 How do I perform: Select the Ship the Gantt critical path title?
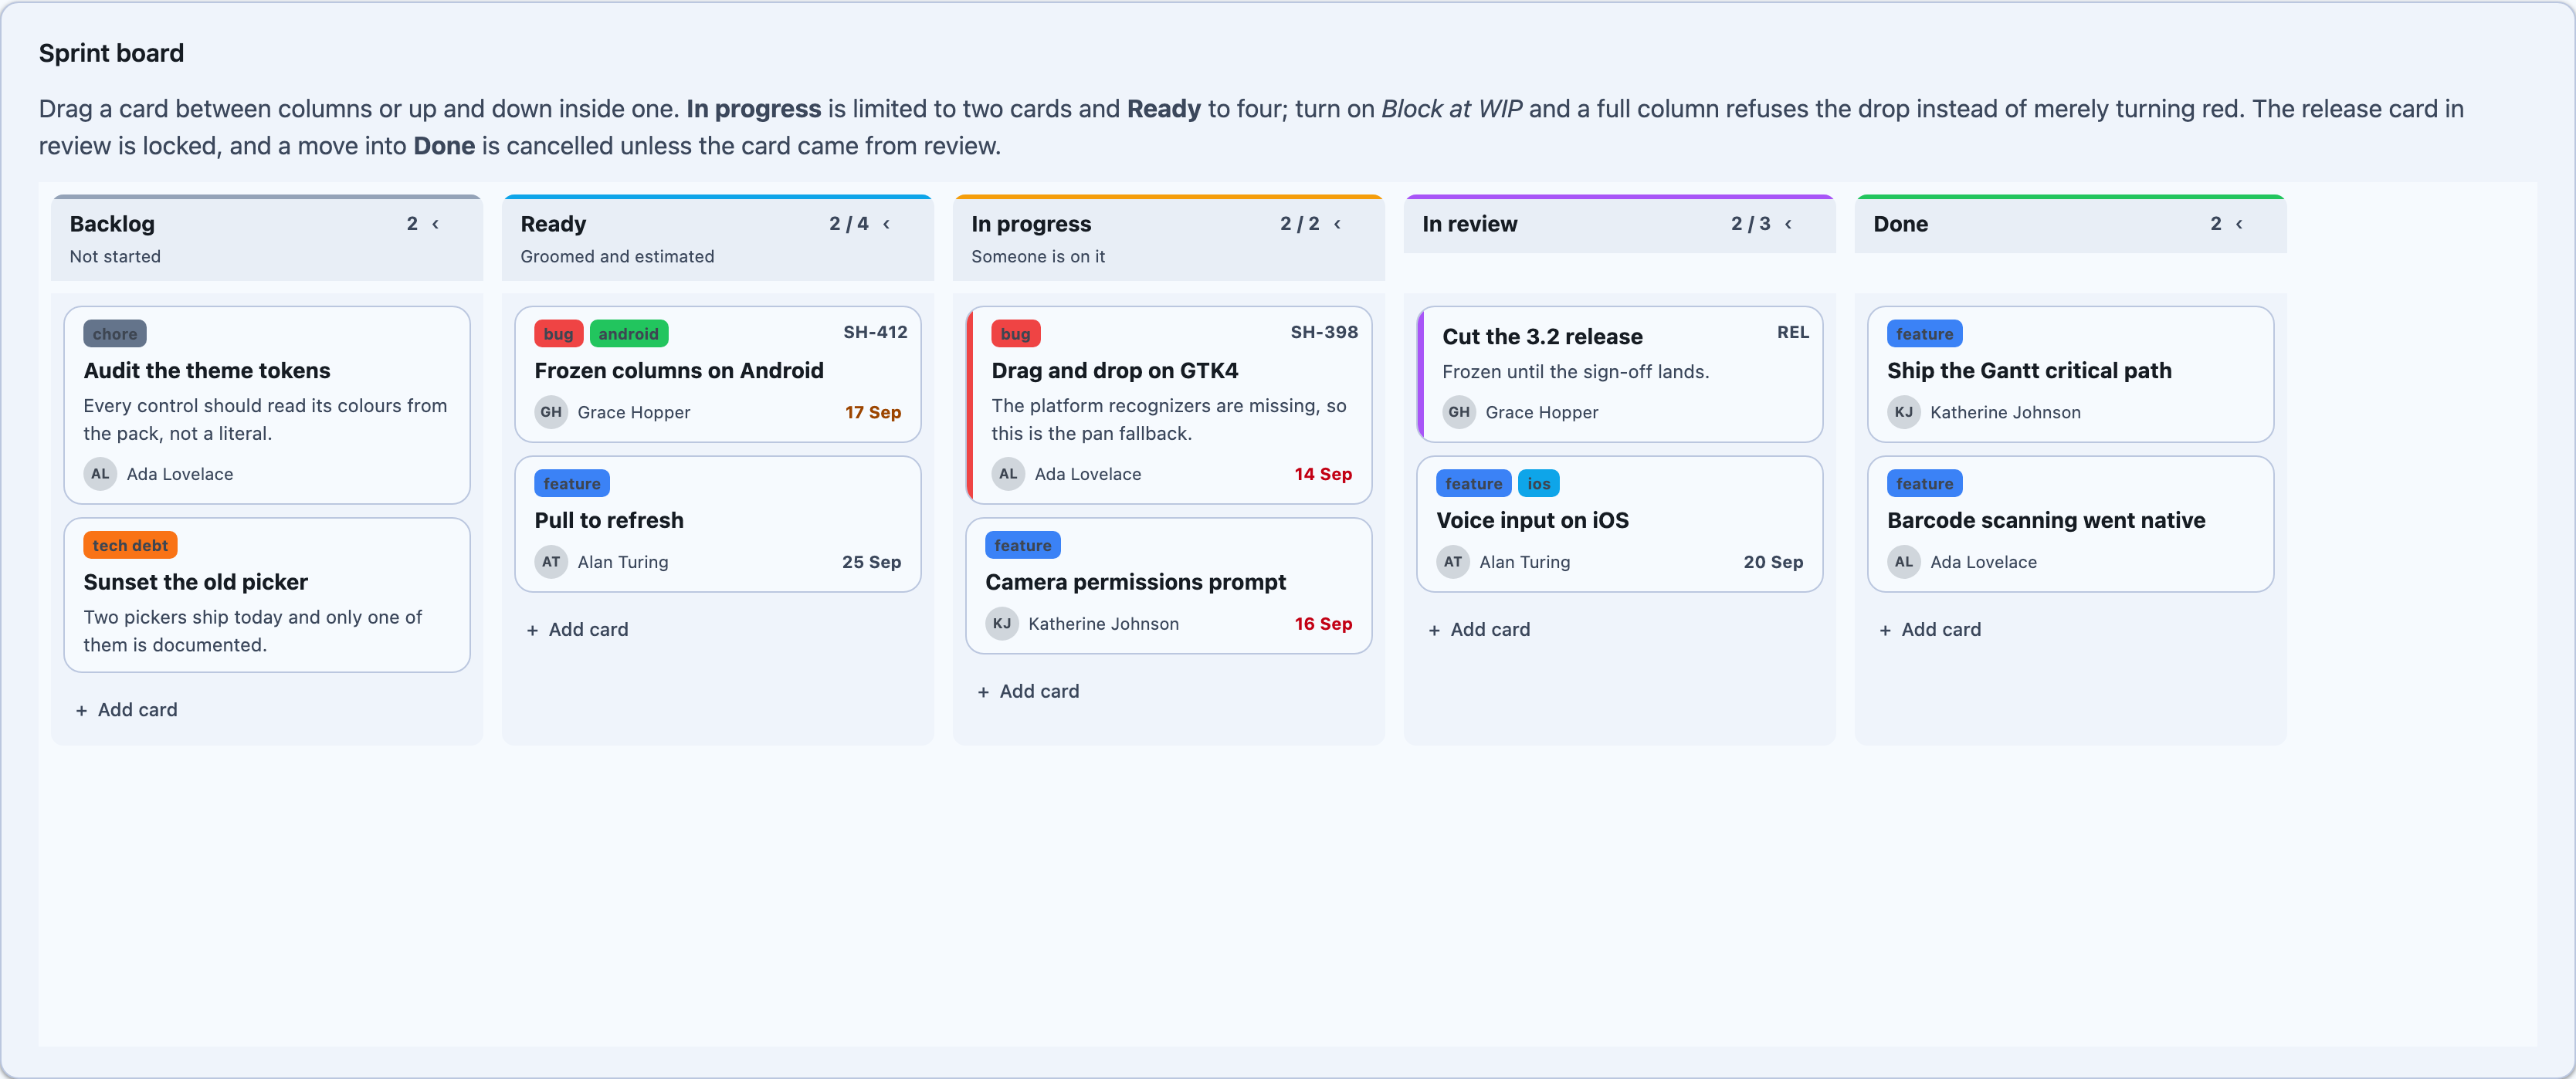(x=2030, y=370)
